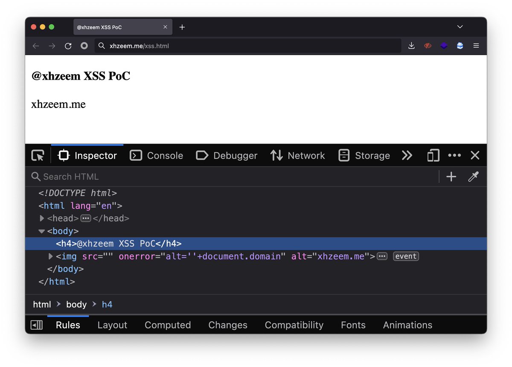Switch to the Storage tab
This screenshot has height=367, width=512.
(364, 156)
